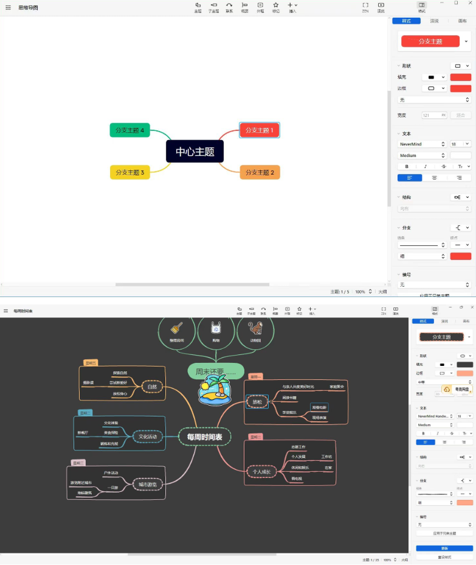The height and width of the screenshot is (565, 476).
Task: Click 大纲 outline button in top window status bar
Action: click(382, 292)
